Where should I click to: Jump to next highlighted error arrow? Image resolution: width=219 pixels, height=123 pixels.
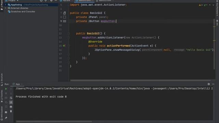point(213,5)
